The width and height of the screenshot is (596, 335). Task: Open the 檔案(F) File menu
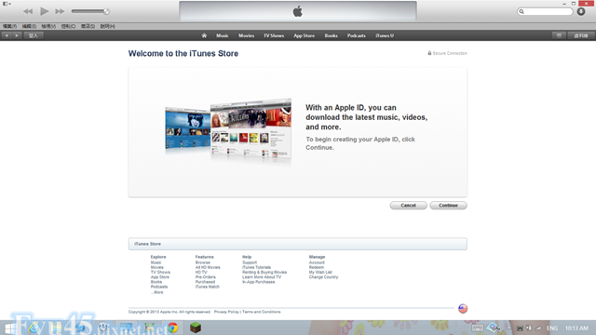click(10, 26)
